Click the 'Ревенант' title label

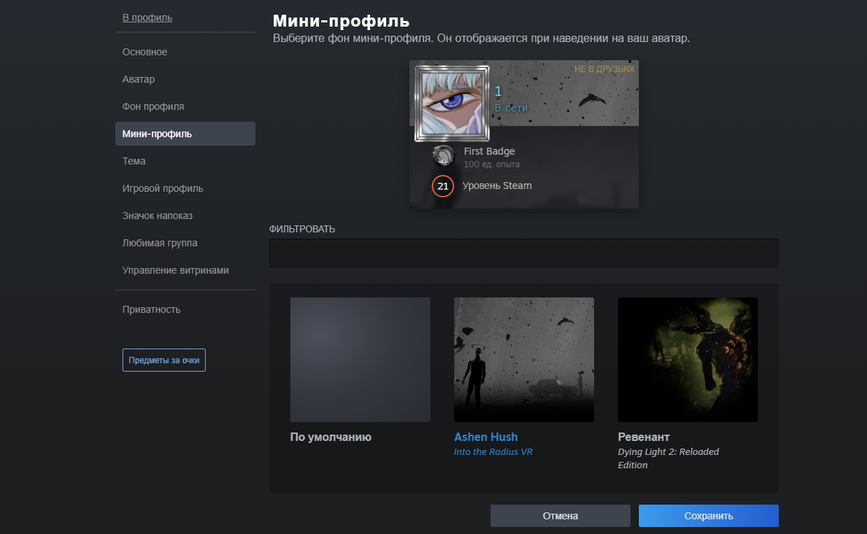tap(644, 437)
